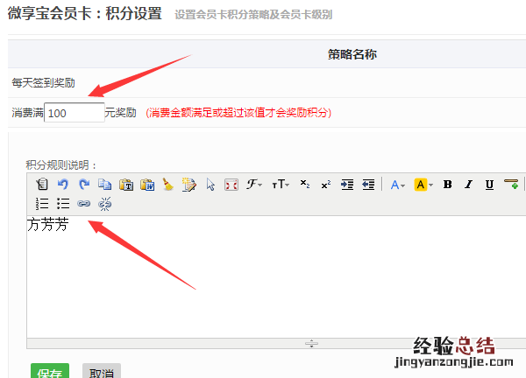
Task: Click the consumption amount field showing 100
Action: point(75,113)
